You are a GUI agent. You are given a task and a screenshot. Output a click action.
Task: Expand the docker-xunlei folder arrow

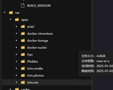pos(16,47)
